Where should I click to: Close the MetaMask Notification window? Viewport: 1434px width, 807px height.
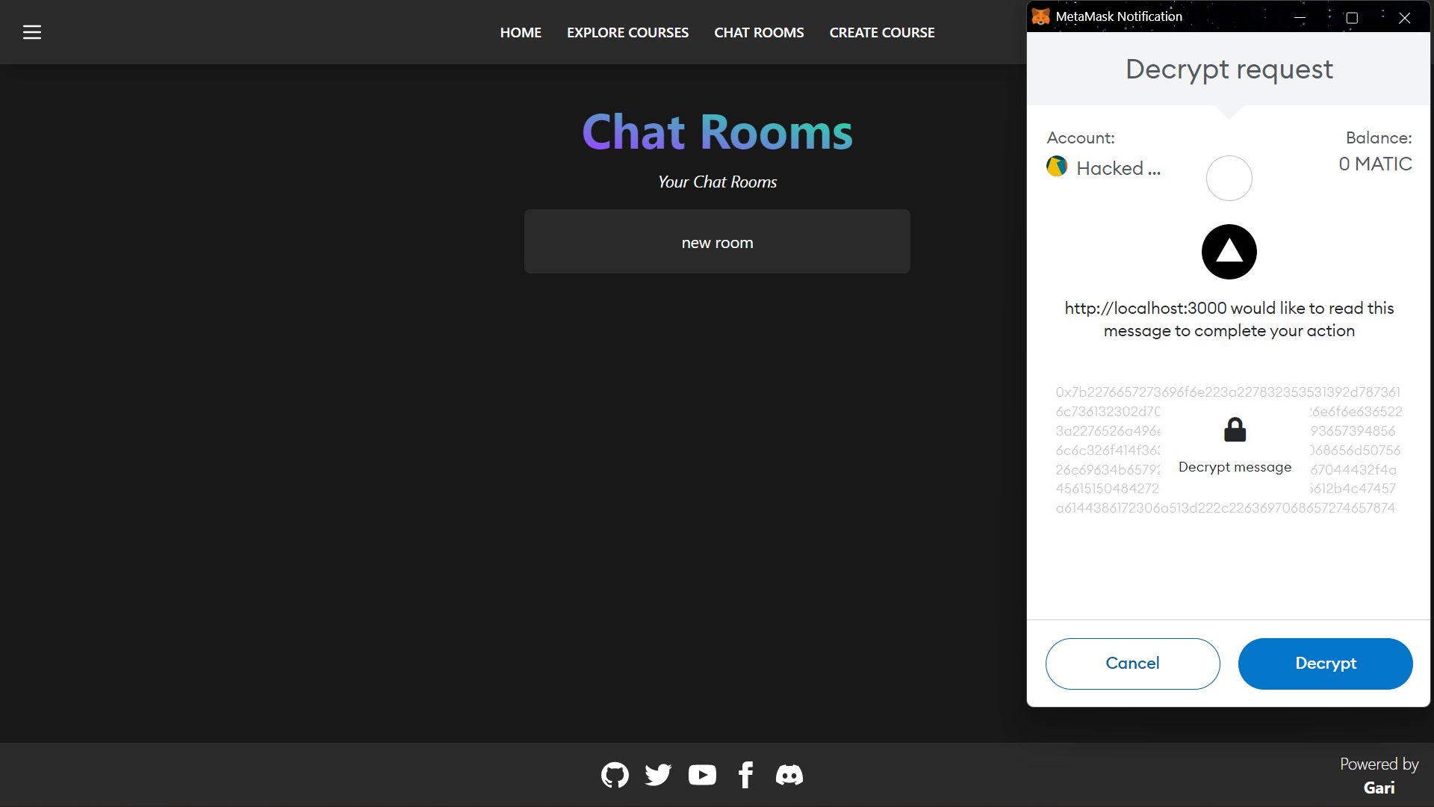pyautogui.click(x=1404, y=17)
